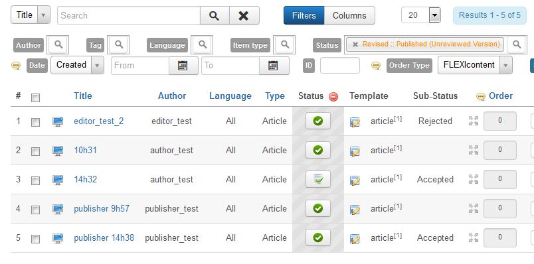This screenshot has height=264, width=534.
Task: Open the Item type filter search icon
Action: (285, 44)
